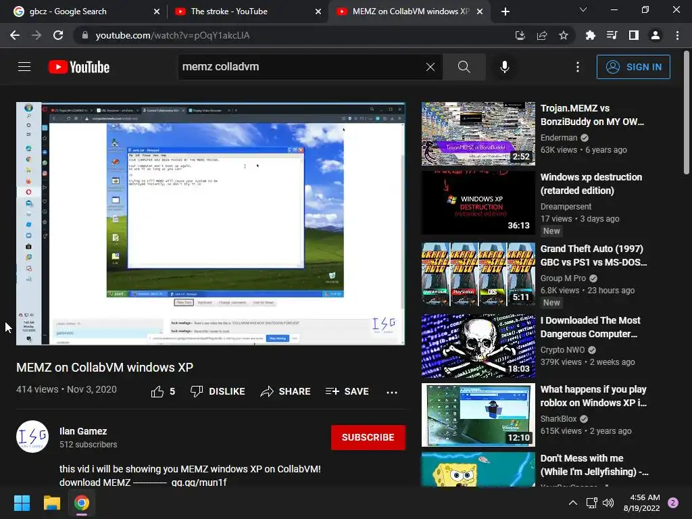Share this page icon in omnibox
Screen dimensions: 692x519
tap(542, 35)
